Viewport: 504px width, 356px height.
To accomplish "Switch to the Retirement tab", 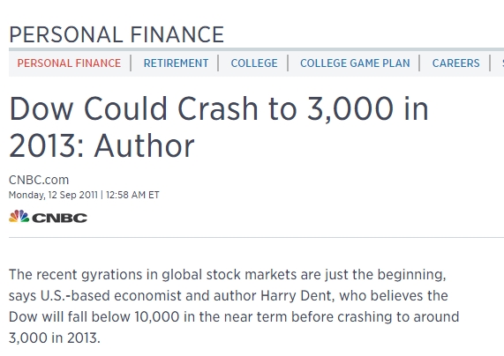I will (176, 63).
